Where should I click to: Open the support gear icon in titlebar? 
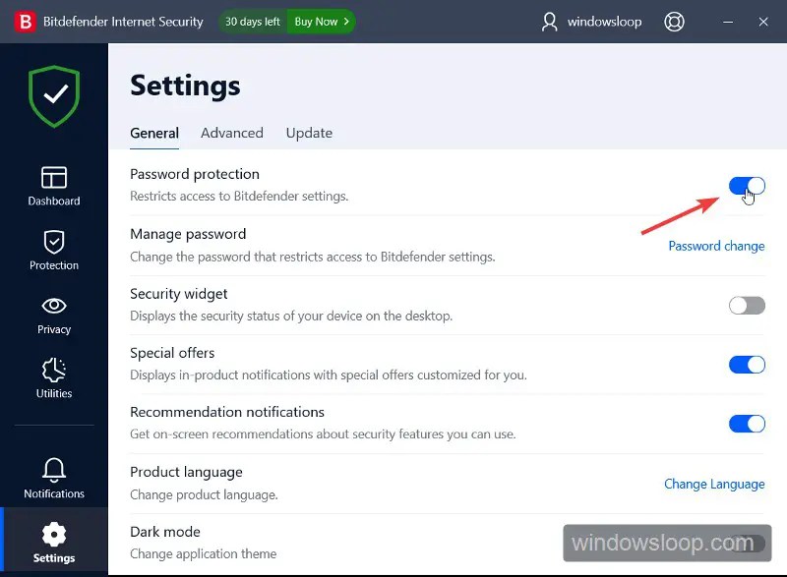[675, 21]
